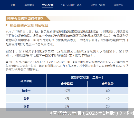Click the 40 cell in the 金卡 row

coord(108,99)
